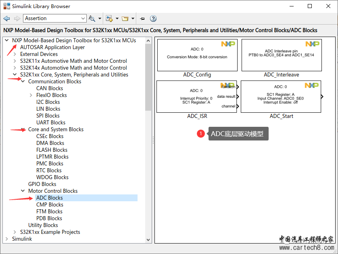338x254 pixels.
Task: Select the highlighted ADC Blocks item
Action: (86, 198)
